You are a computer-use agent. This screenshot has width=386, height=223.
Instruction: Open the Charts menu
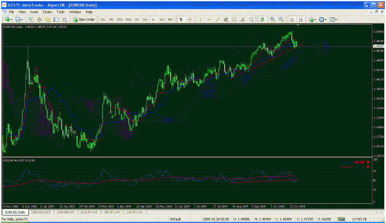pyautogui.click(x=48, y=12)
